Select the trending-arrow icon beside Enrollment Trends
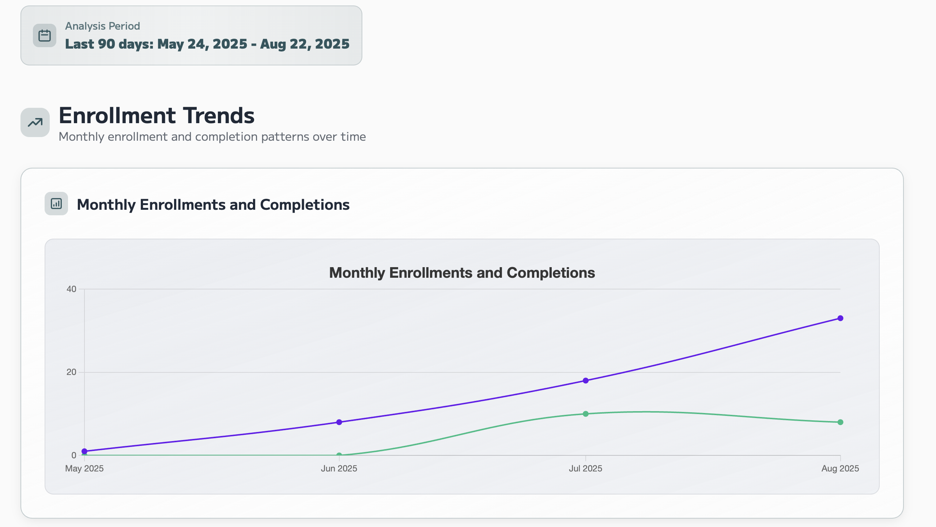This screenshot has height=527, width=936. [x=35, y=122]
